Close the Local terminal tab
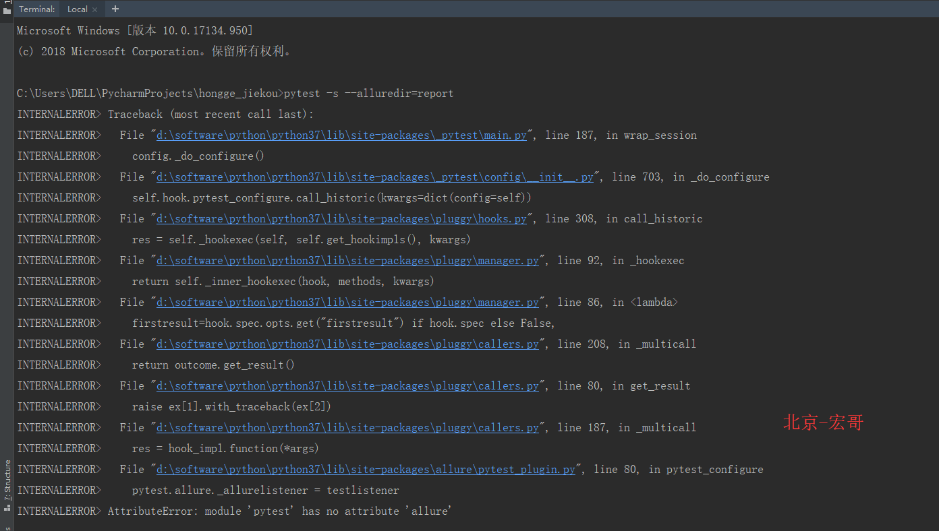This screenshot has height=531, width=939. coord(94,9)
